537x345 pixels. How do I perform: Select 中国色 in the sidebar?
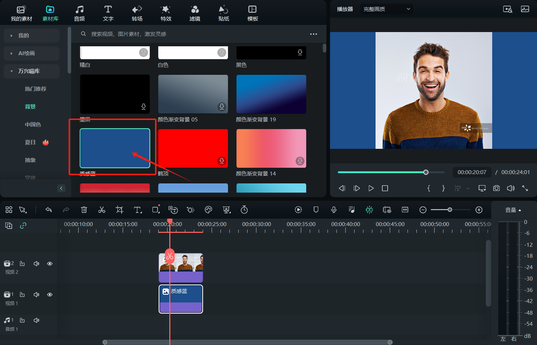[x=33, y=124]
